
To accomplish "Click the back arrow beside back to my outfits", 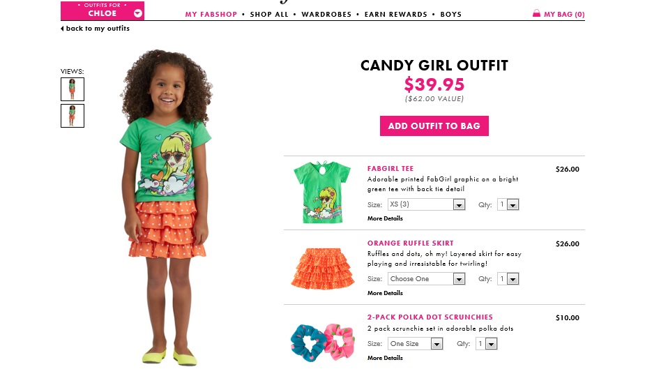I will [x=62, y=29].
